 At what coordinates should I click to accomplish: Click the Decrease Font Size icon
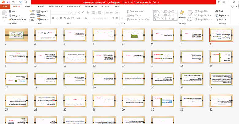coord(83,13)
